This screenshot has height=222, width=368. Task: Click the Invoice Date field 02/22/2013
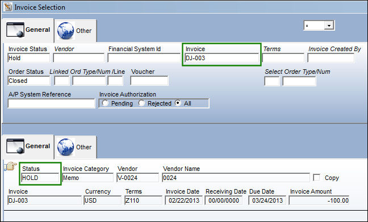click(184, 200)
